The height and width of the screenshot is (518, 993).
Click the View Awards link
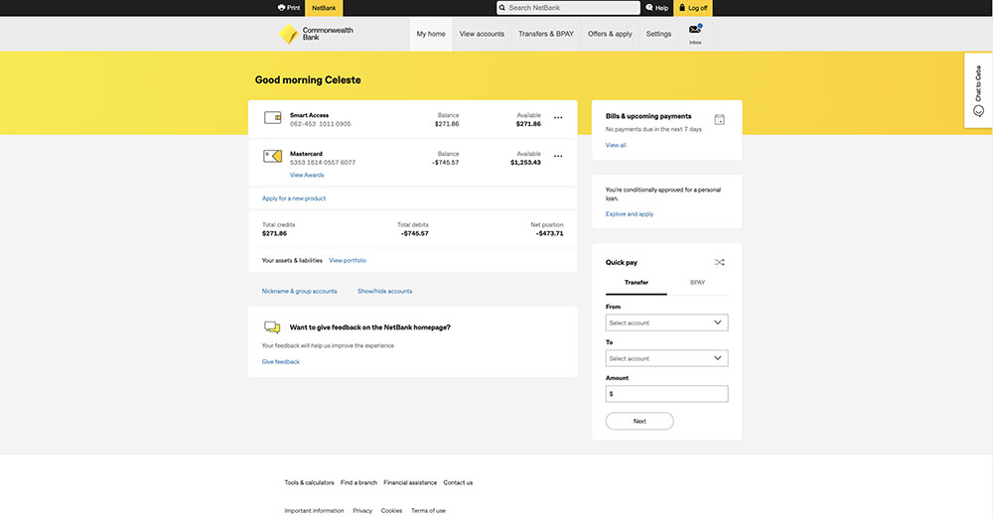(x=307, y=175)
